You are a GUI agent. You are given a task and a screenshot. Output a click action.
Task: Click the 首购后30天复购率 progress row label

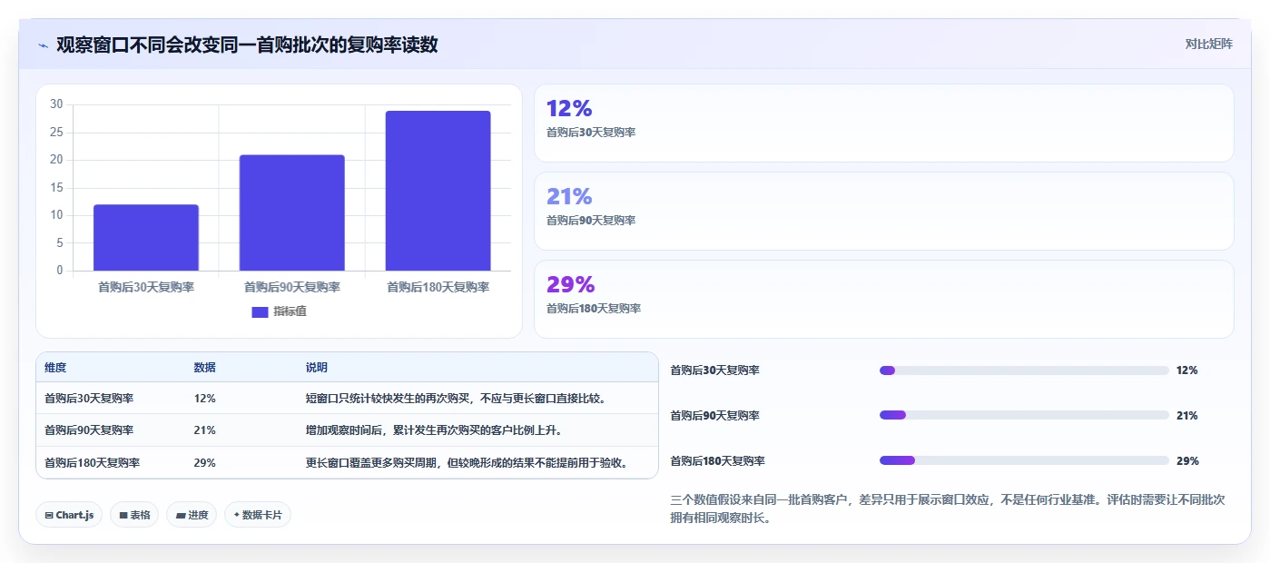(714, 370)
